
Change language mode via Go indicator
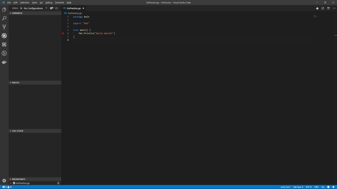323,187
